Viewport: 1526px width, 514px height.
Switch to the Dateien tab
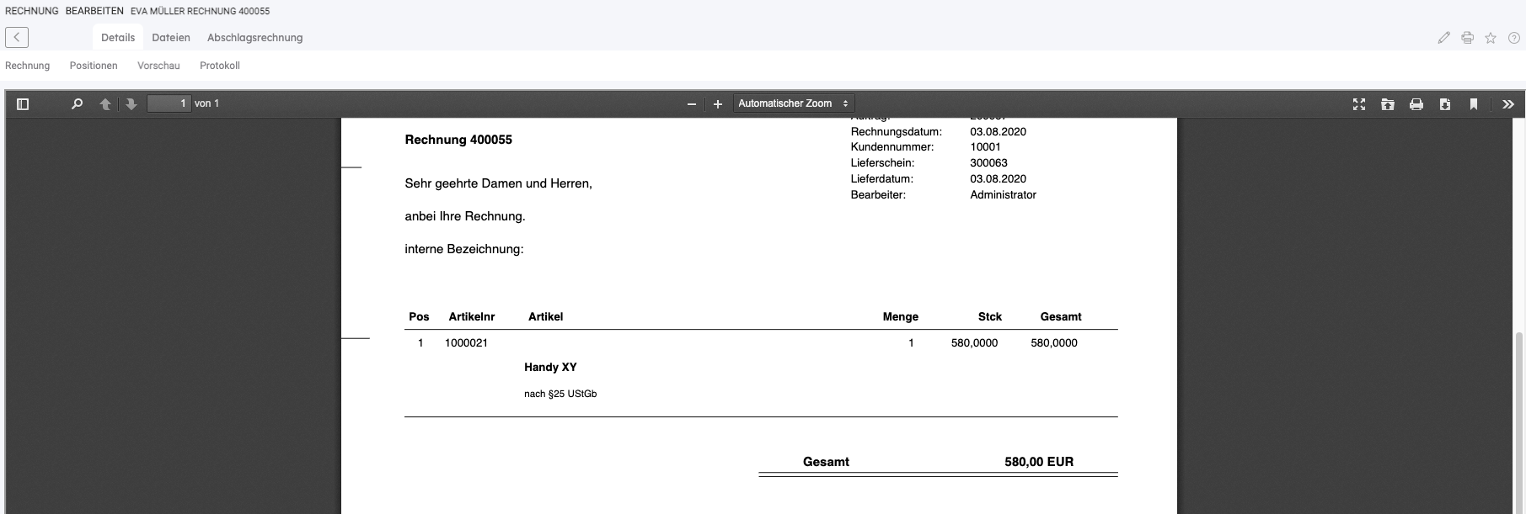pyautogui.click(x=171, y=38)
